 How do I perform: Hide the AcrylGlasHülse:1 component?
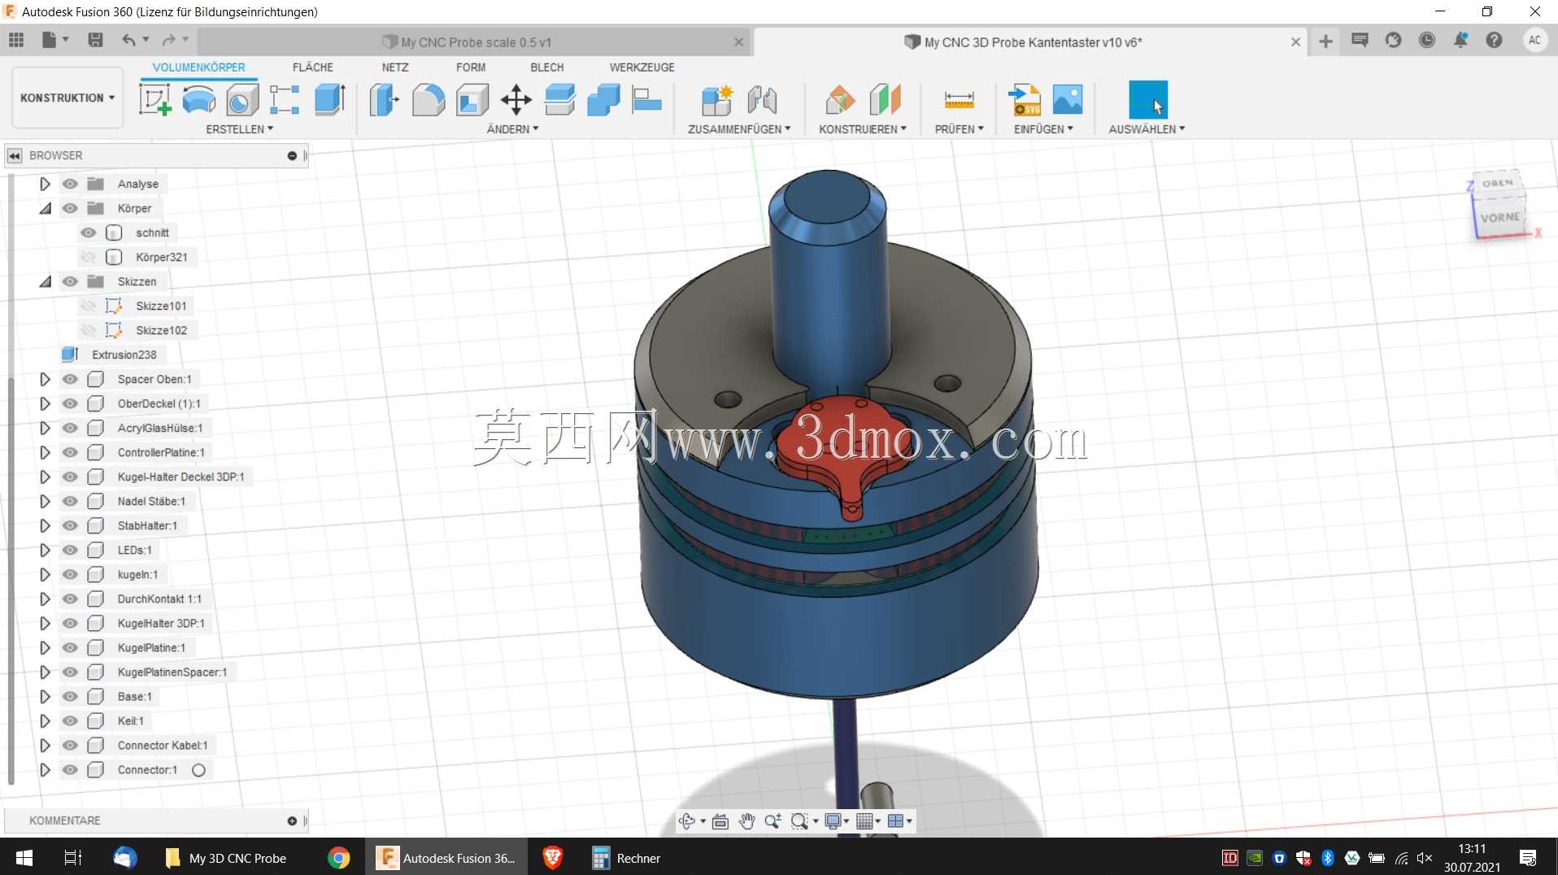(70, 428)
